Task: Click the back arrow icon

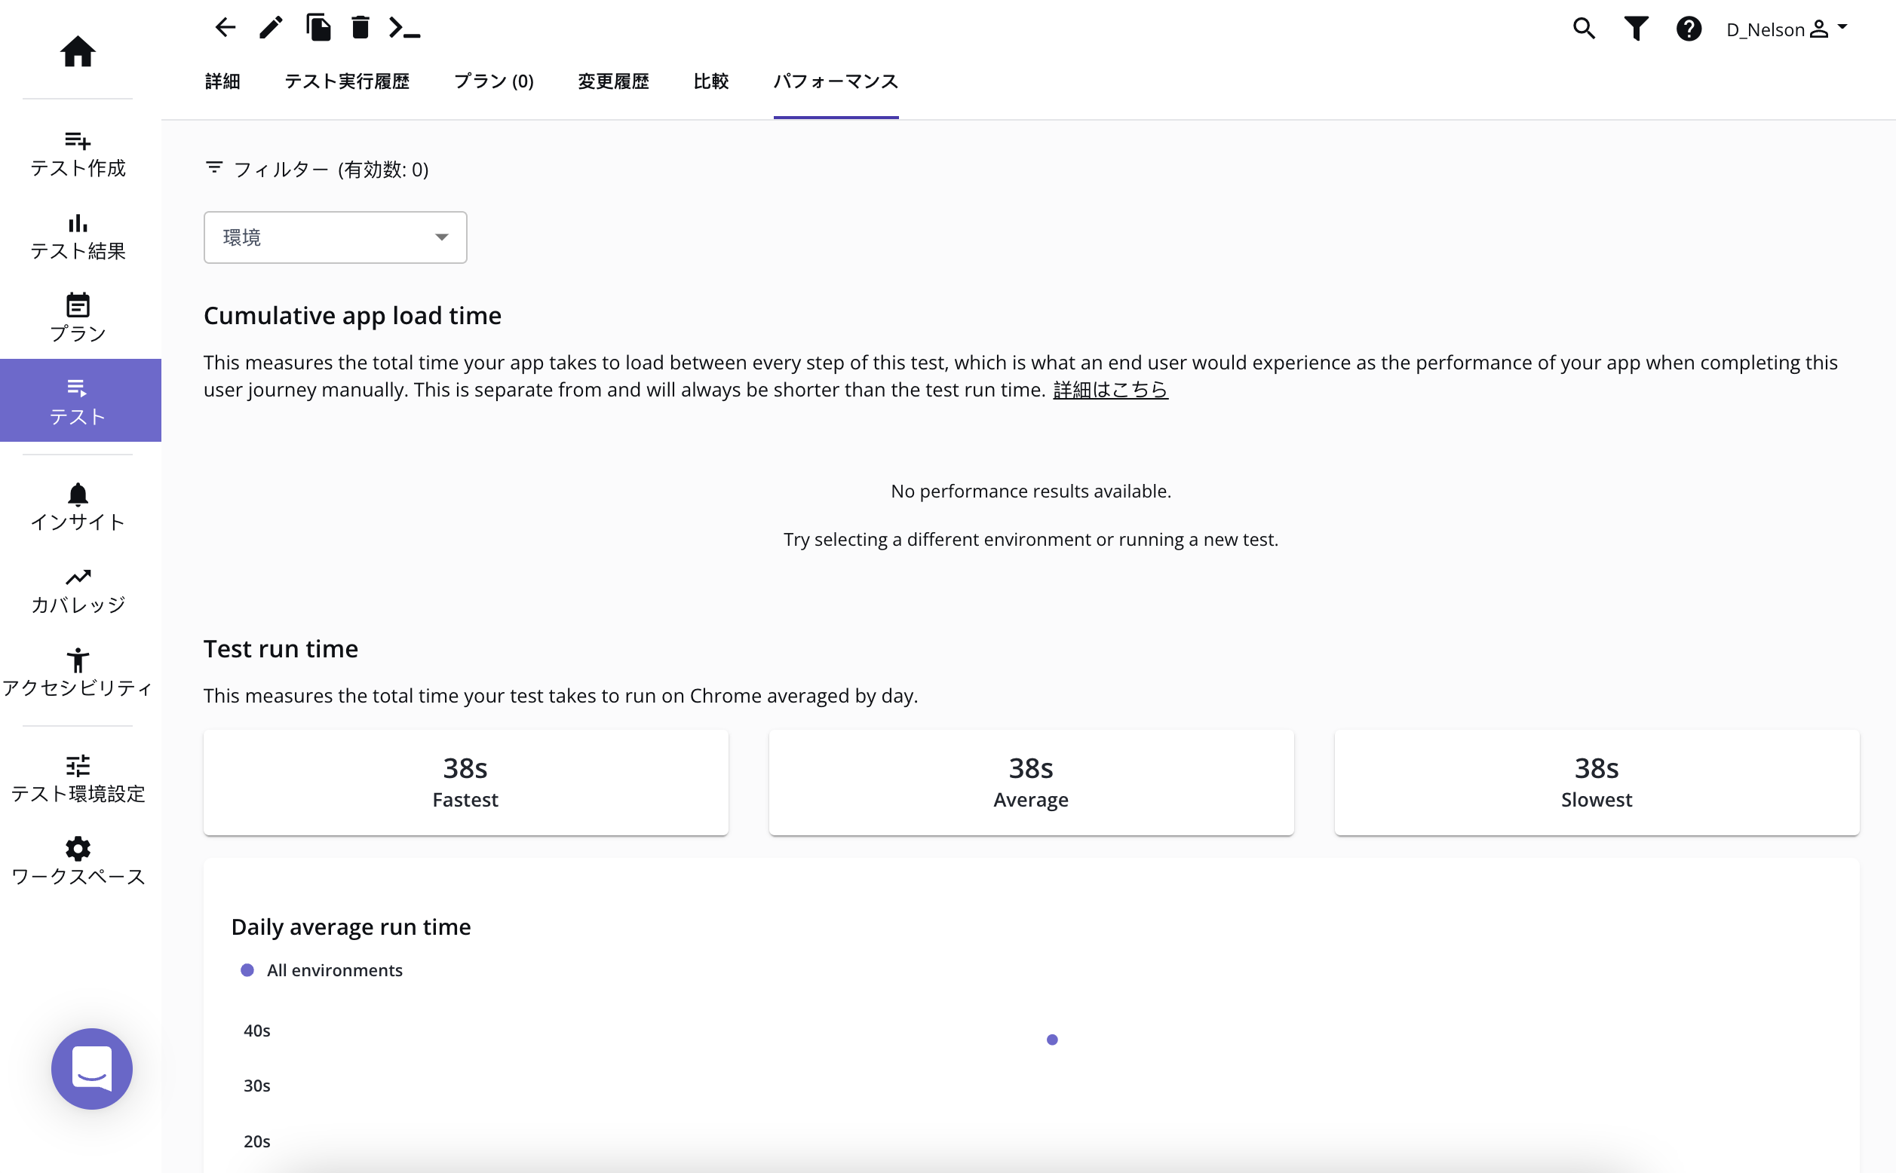Action: [x=225, y=28]
